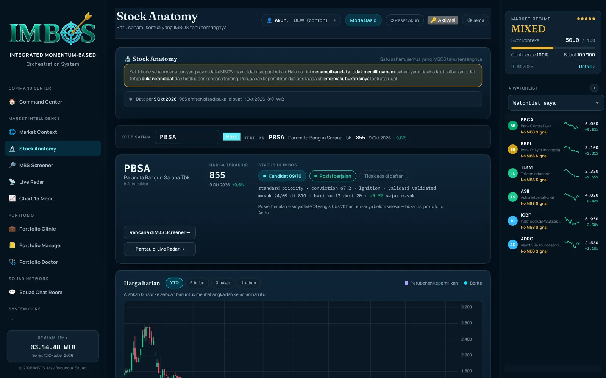The height and width of the screenshot is (378, 606).
Task: Click the user icon beside Akun
Action: tap(269, 20)
